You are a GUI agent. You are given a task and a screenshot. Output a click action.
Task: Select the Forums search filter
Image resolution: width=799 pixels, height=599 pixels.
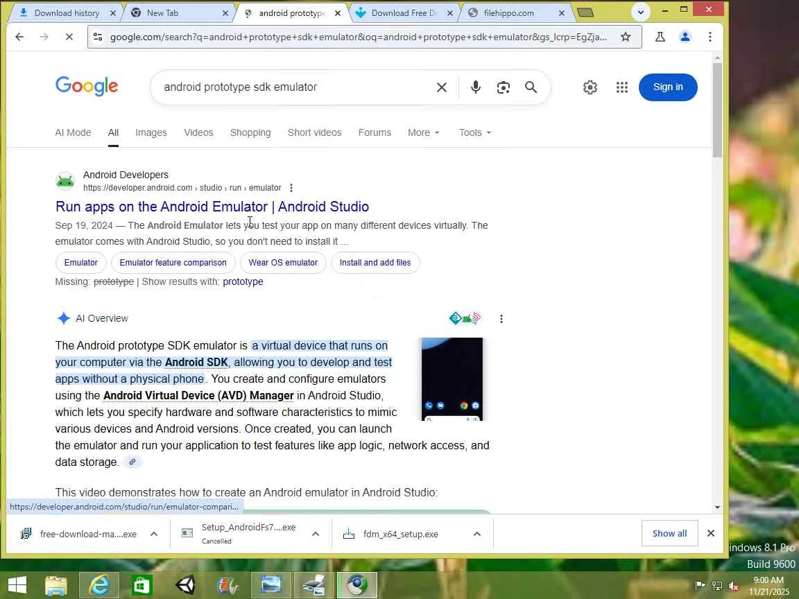pos(375,132)
